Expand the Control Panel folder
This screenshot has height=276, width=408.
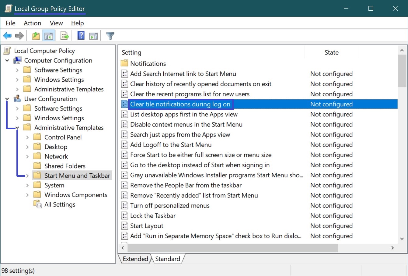[27, 137]
